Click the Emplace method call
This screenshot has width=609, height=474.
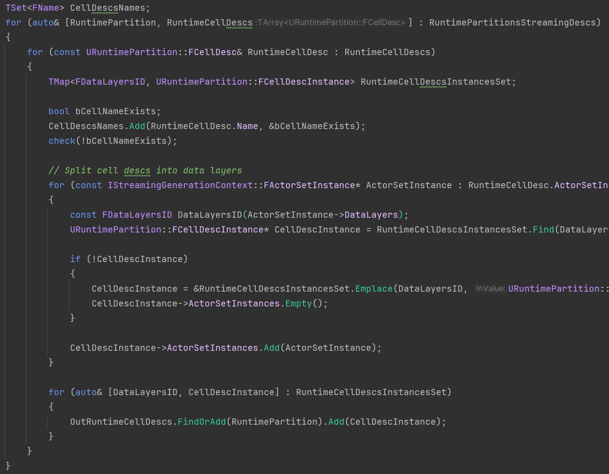tap(374, 289)
